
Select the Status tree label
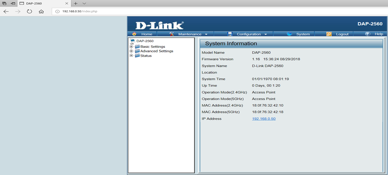146,56
